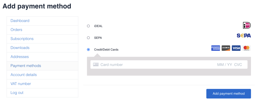The image size is (257, 112).
Task: Select the iDEAL radio button
Action: (x=88, y=26)
